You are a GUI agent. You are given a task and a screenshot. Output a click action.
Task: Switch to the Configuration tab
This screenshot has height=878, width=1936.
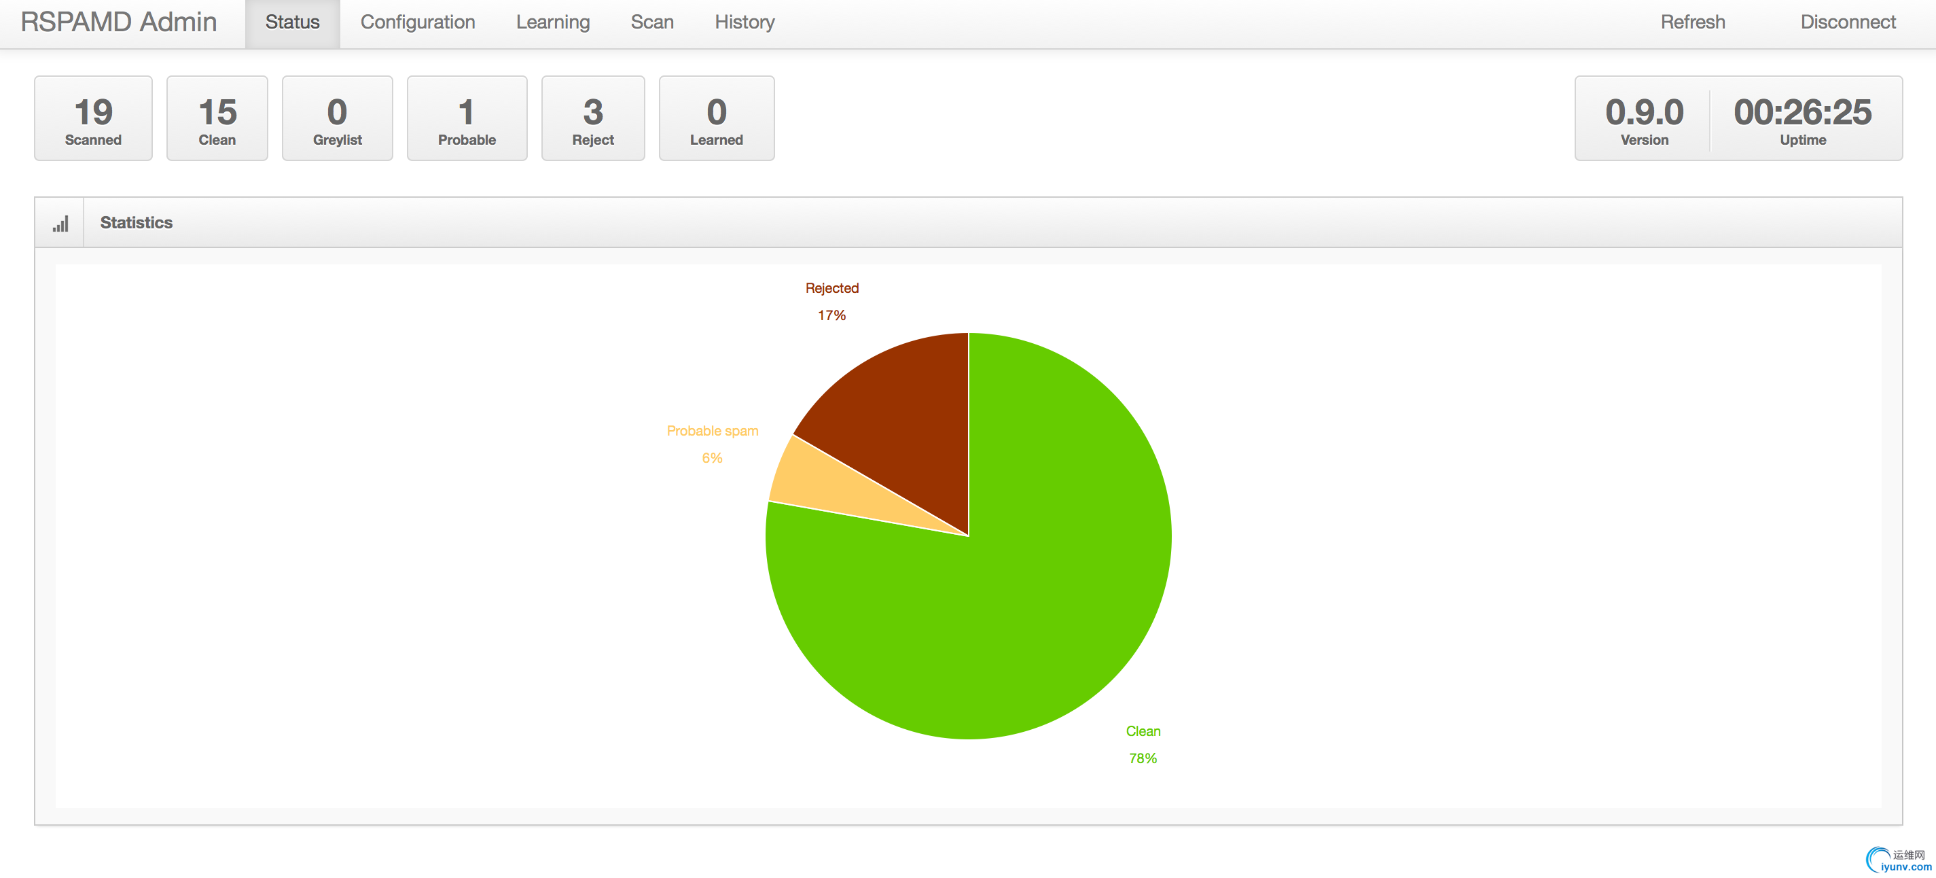click(417, 22)
